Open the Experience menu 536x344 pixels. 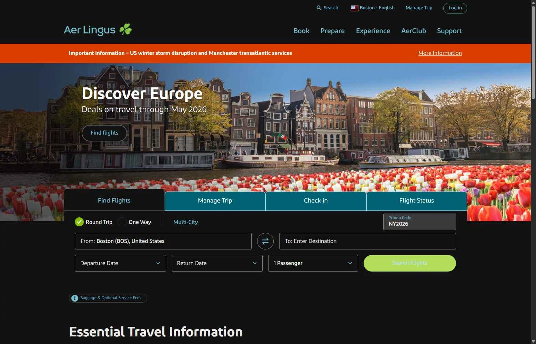(x=373, y=31)
